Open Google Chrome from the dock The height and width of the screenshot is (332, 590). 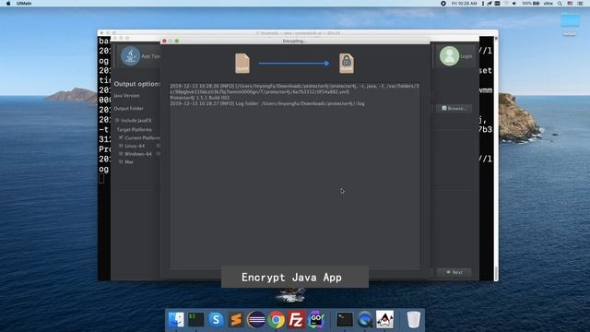(x=277, y=320)
